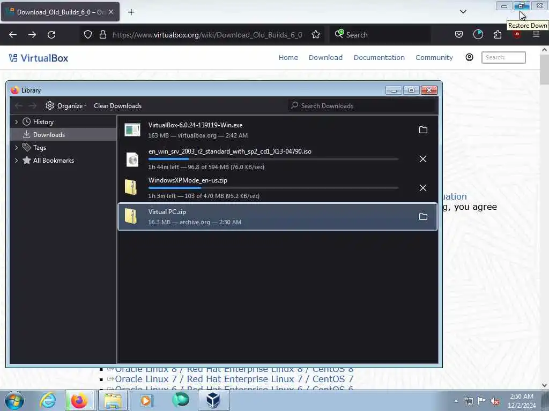The height and width of the screenshot is (411, 549).
Task: Click the Virtual PC.zip file icon
Action: click(131, 216)
